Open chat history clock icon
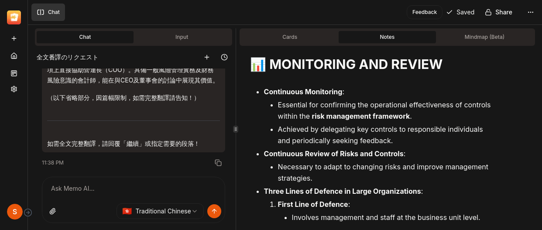 click(x=224, y=57)
